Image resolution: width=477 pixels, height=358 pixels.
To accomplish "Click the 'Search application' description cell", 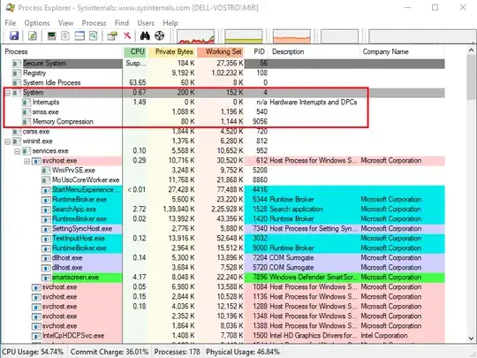I will (296, 209).
